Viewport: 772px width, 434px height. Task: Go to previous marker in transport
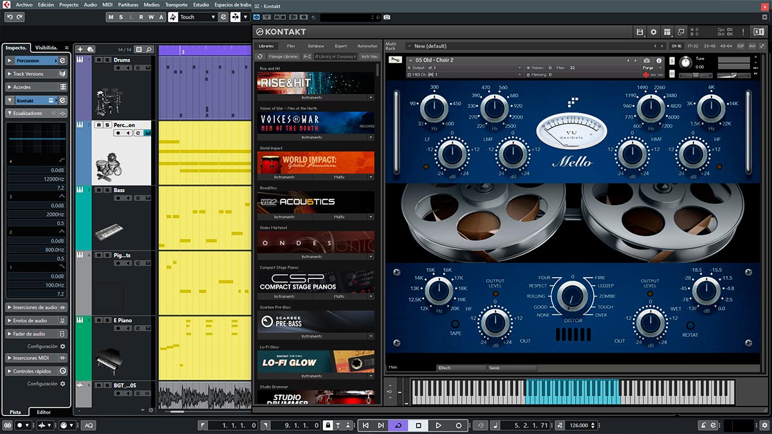pyautogui.click(x=365, y=425)
